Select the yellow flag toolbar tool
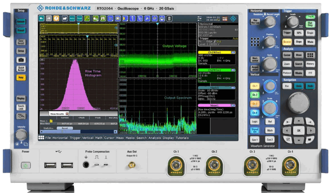Viewport: 331px width, 193px height. [125, 18]
